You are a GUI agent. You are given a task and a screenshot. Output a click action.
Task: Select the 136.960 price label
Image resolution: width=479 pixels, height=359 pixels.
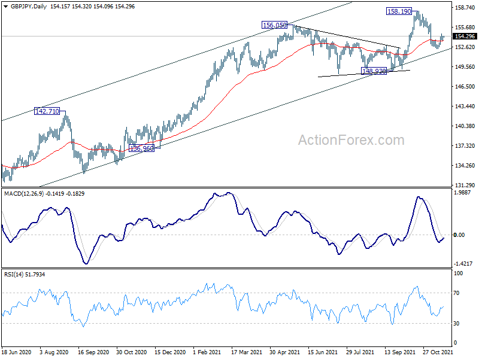tap(142, 148)
